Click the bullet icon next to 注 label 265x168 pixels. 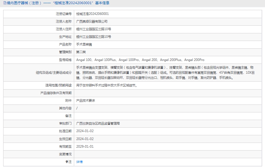[67, 162]
